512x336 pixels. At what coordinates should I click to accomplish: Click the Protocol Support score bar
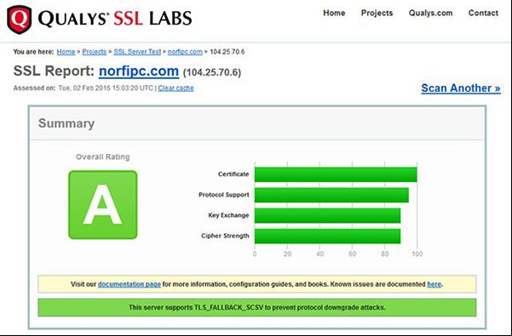coord(331,195)
